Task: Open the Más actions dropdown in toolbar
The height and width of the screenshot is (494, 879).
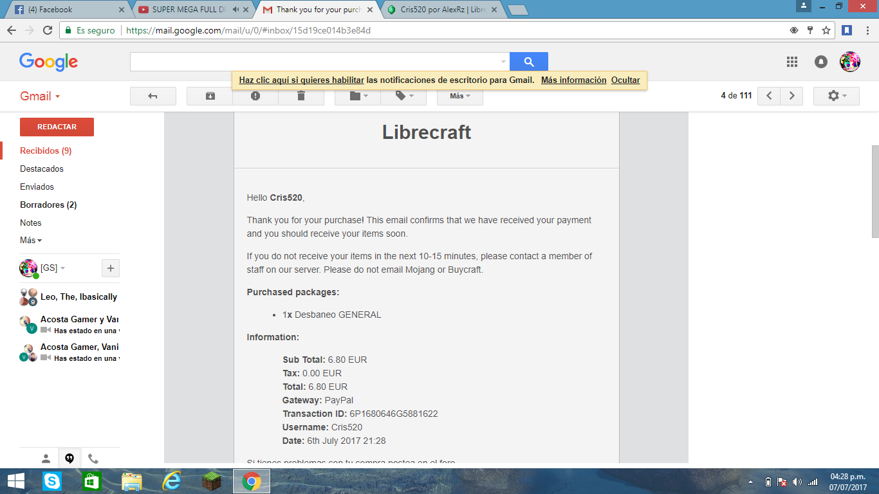Action: click(460, 96)
